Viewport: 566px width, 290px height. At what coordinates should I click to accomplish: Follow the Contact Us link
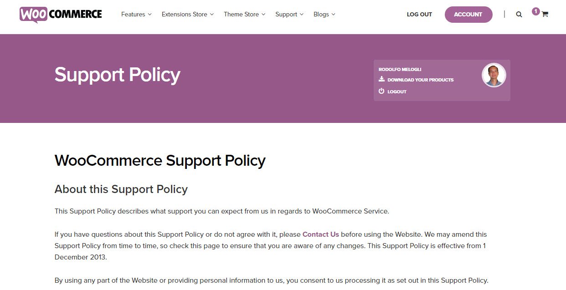321,234
